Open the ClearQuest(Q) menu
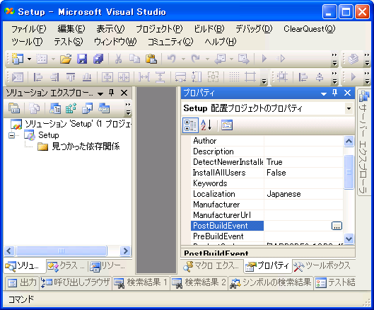Viewport: 374px width, 310px height. pyautogui.click(x=310, y=29)
